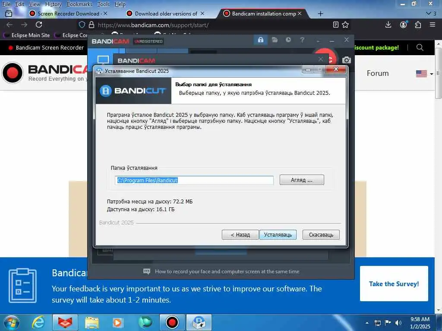Image resolution: width=442 pixels, height=331 pixels.
Task: Open the Firefox extensions icon
Action: [x=418, y=25]
